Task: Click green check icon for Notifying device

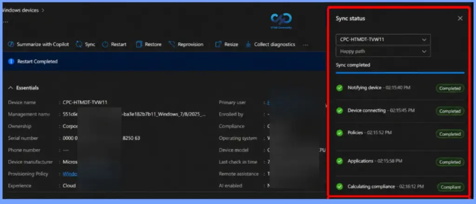Action: 340,88
